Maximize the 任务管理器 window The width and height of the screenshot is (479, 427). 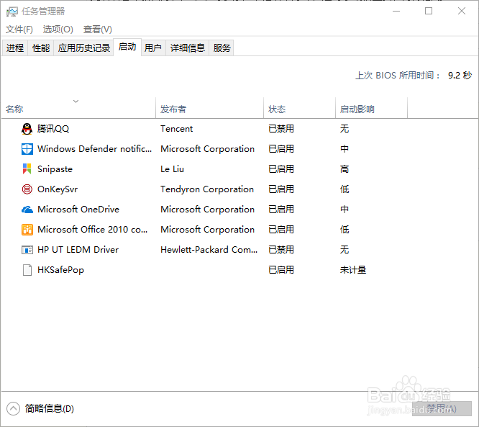pyautogui.click(x=429, y=12)
